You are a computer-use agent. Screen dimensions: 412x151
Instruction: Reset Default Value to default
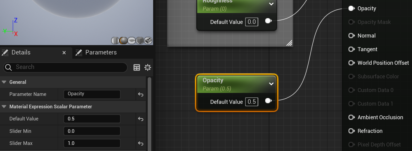[141, 119]
